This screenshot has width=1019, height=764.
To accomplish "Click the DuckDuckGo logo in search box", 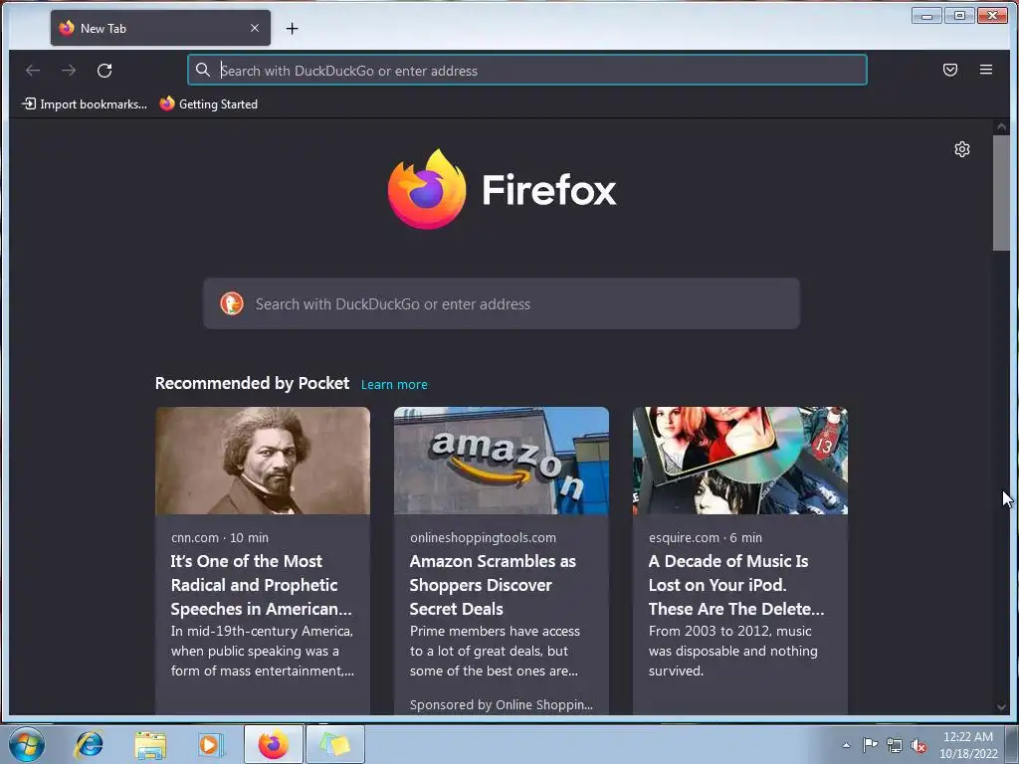I will click(231, 303).
